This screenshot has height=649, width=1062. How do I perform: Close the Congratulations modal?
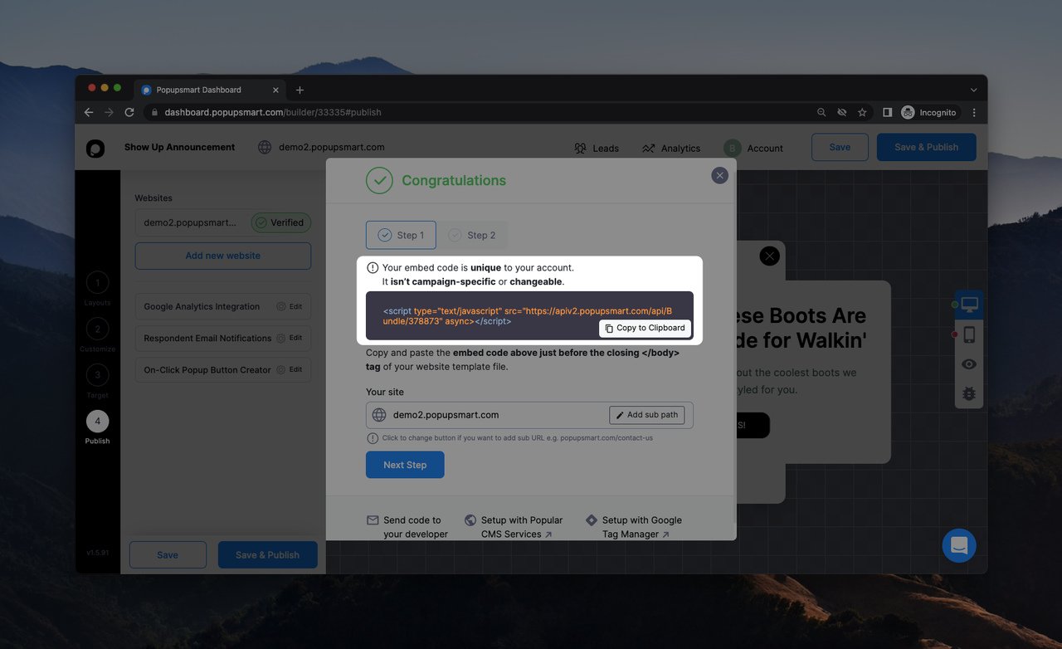(x=719, y=175)
